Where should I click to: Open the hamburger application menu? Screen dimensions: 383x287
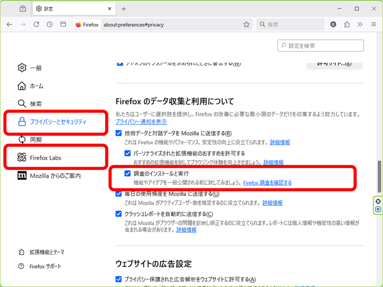click(374, 24)
